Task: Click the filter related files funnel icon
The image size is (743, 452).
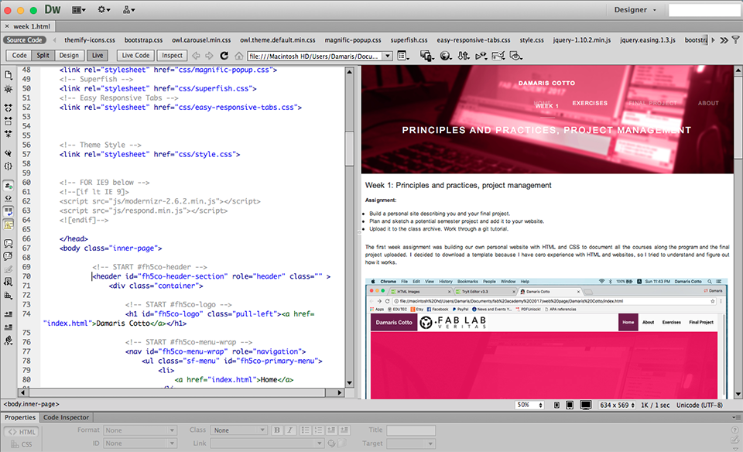Action: pos(735,40)
